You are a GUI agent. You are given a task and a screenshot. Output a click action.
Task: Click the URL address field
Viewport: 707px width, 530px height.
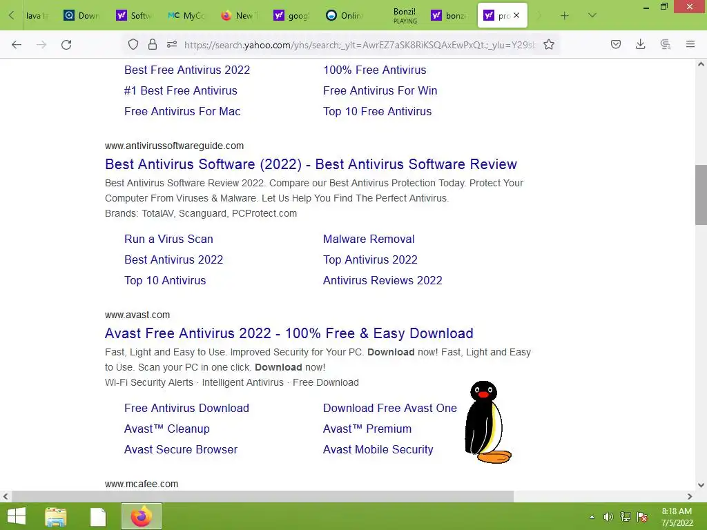click(359, 45)
